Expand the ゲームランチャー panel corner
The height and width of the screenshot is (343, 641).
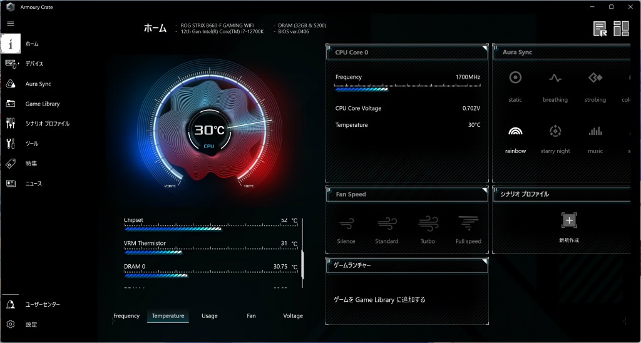(485, 261)
